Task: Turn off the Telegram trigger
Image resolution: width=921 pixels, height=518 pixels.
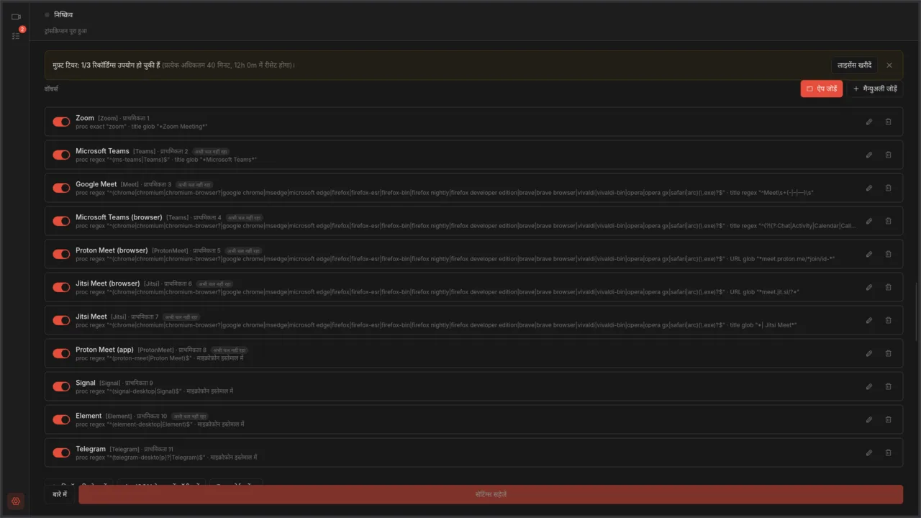Action: pos(61,453)
